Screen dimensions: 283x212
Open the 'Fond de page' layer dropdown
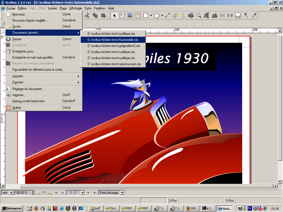tap(122, 193)
